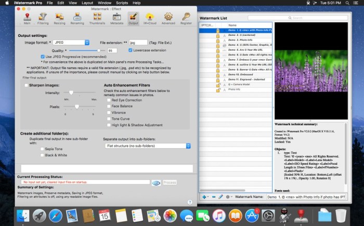Disable Use JPEG Progressive checkbox
The image size is (364, 226).
coord(43,56)
